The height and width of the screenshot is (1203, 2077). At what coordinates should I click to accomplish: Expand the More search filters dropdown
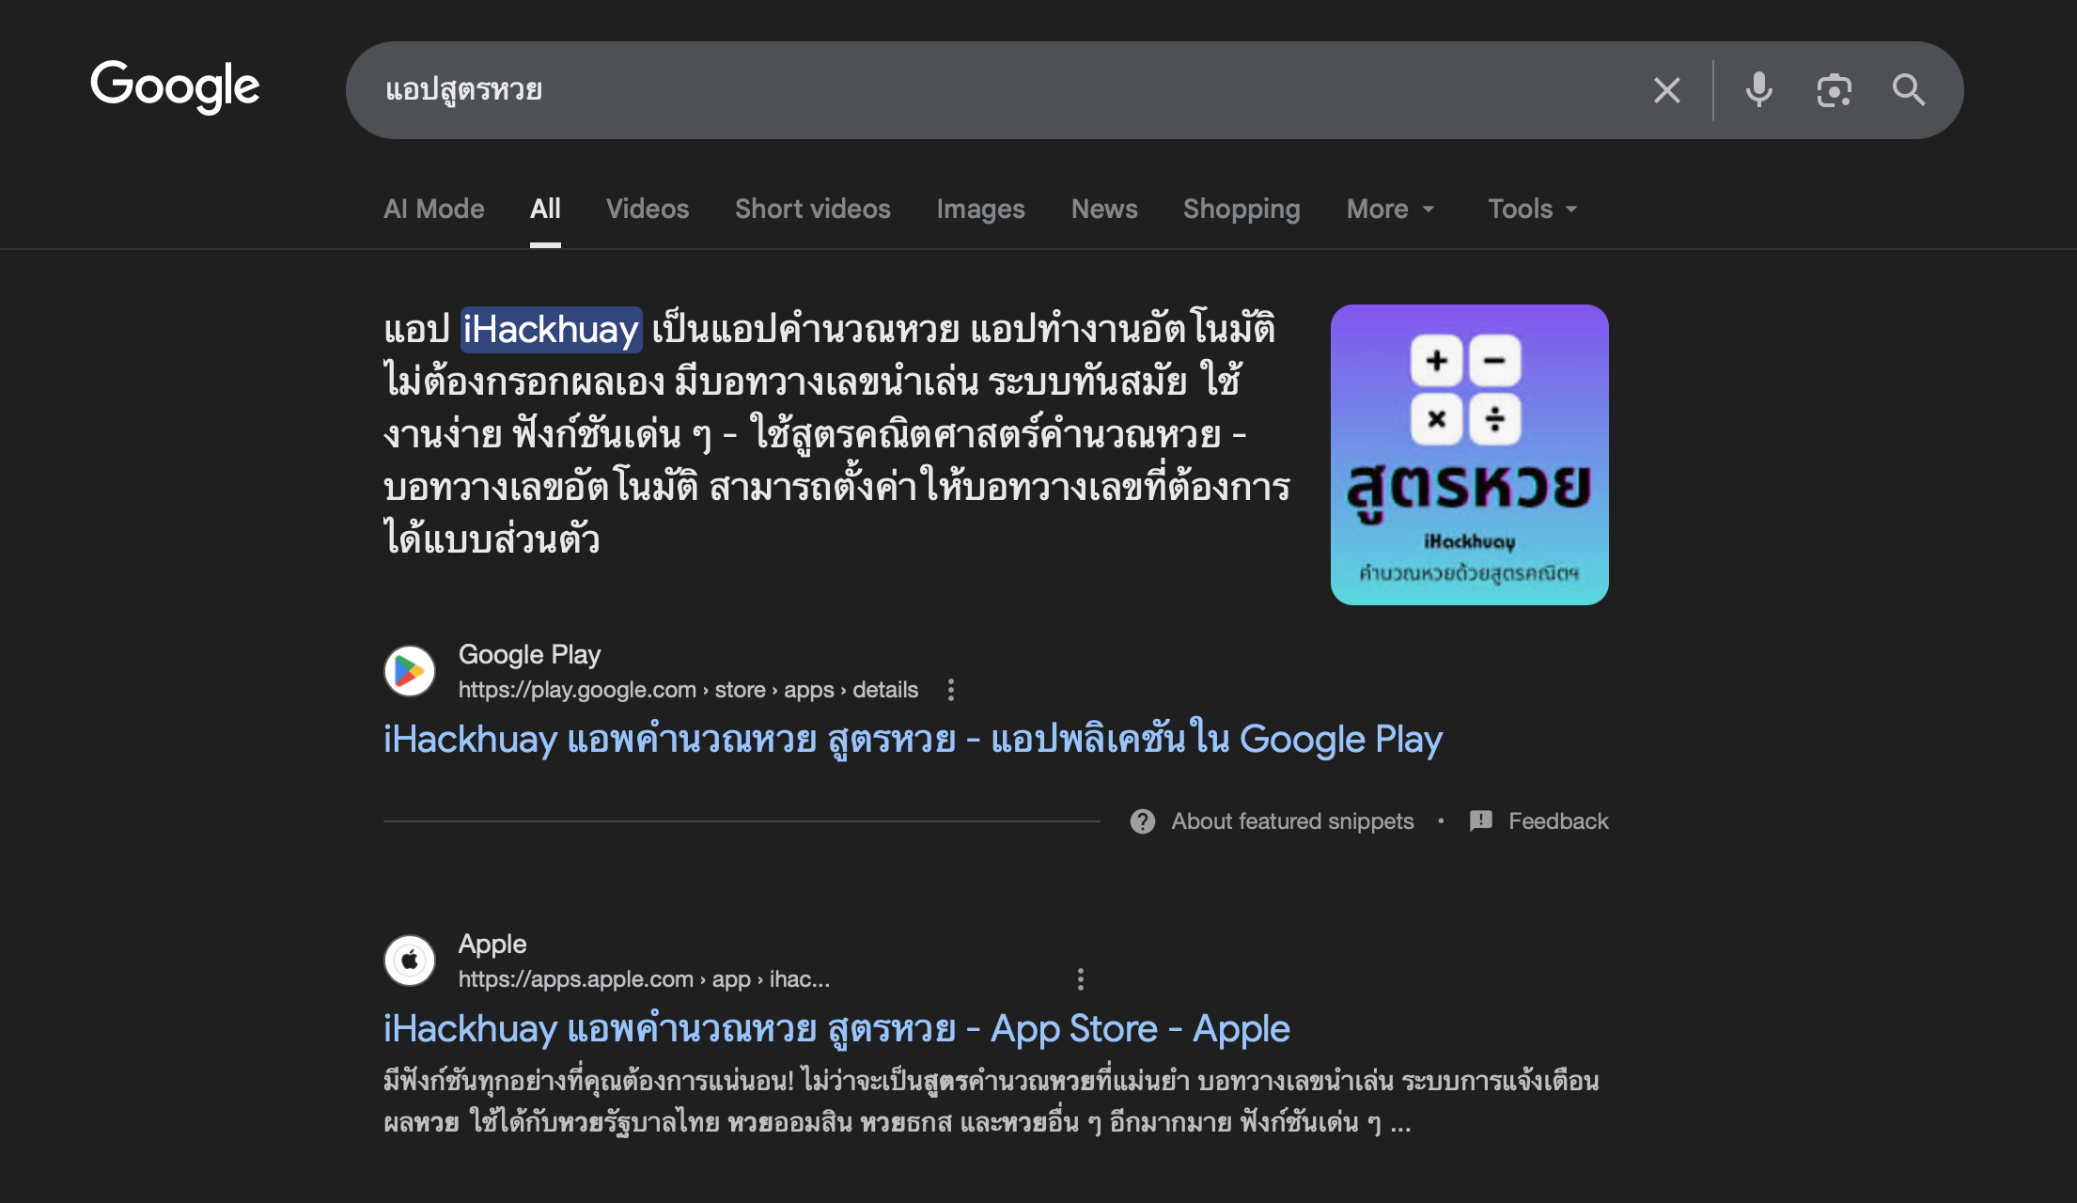click(1390, 209)
